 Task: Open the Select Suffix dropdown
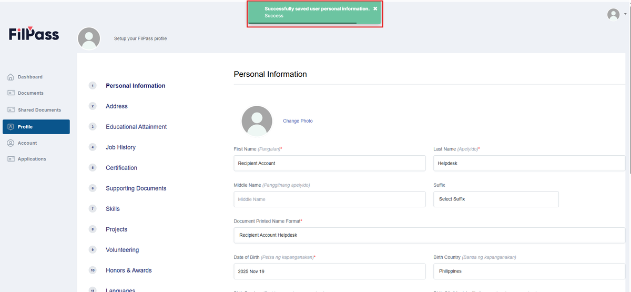[496, 199]
